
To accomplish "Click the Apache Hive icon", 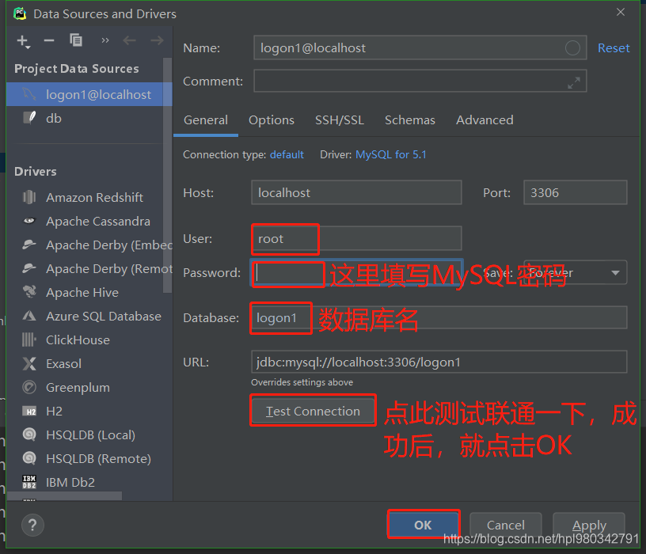I will click(x=28, y=292).
